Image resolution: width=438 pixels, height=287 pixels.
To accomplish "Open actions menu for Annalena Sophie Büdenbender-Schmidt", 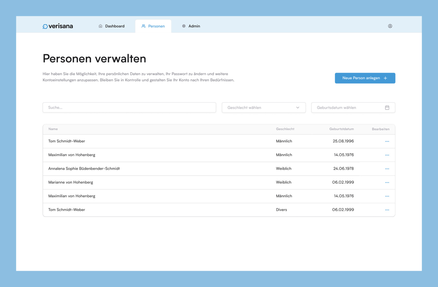I will [x=387, y=168].
